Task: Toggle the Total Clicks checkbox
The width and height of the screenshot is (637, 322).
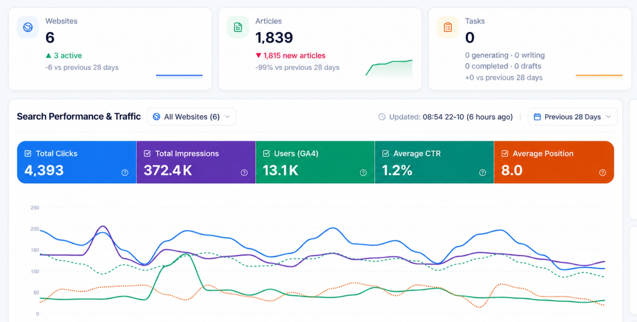Action: [x=28, y=154]
